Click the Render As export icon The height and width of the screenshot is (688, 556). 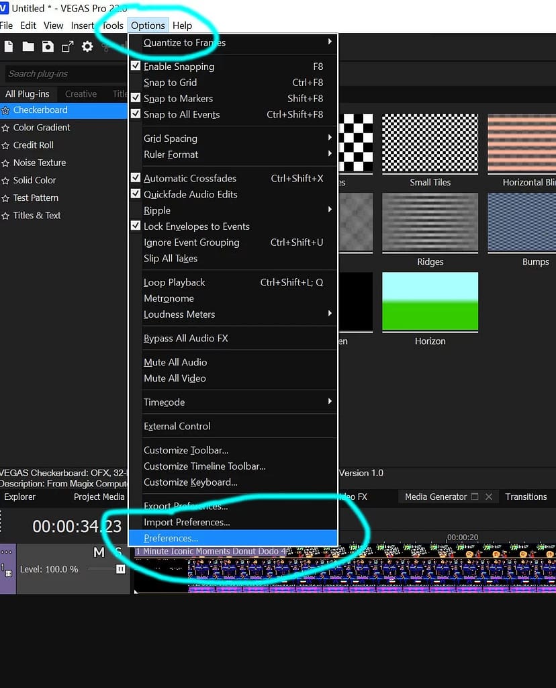[68, 46]
